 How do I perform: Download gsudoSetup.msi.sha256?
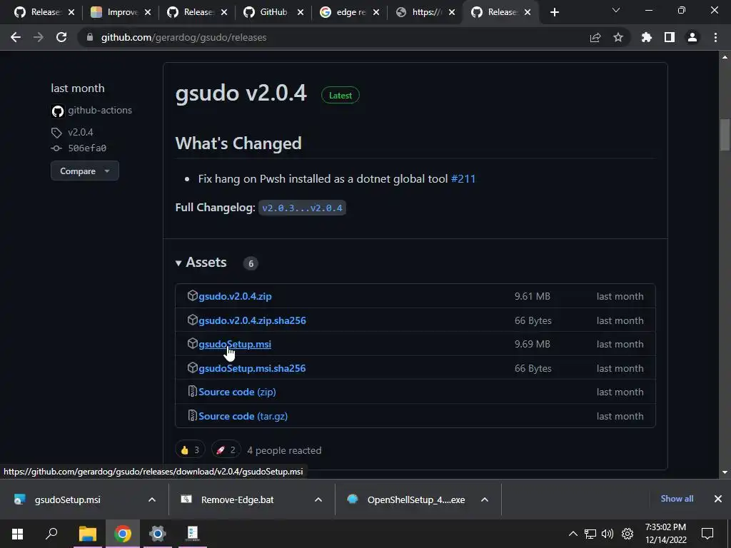point(252,369)
